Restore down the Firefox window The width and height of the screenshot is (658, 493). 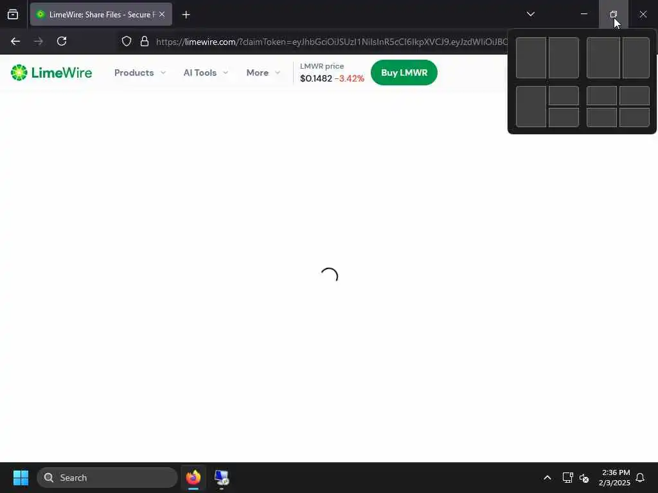[x=613, y=14]
